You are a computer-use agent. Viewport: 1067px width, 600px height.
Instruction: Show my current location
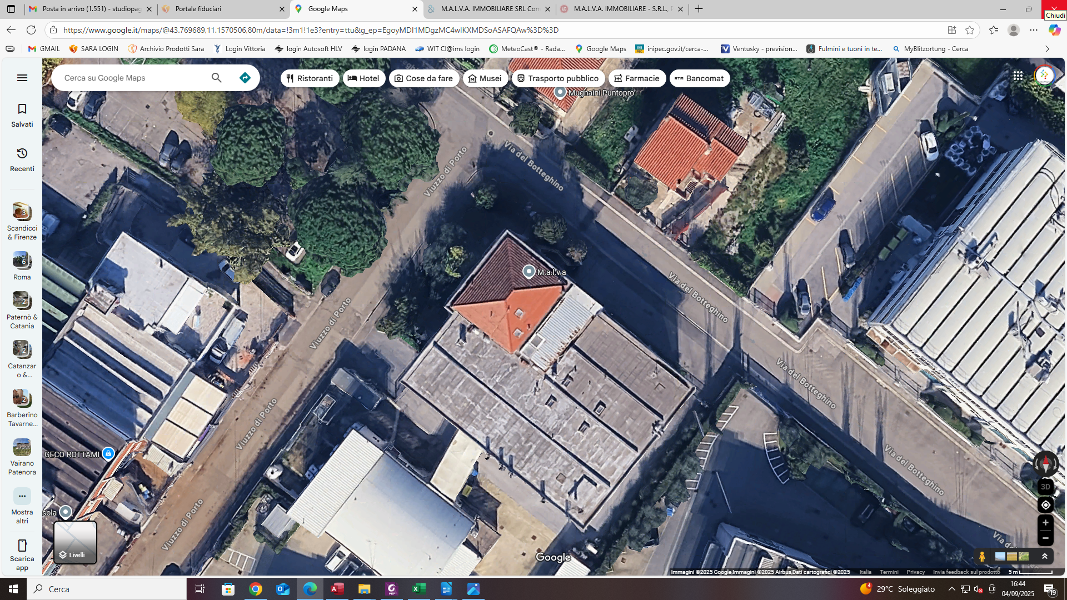[1045, 505]
